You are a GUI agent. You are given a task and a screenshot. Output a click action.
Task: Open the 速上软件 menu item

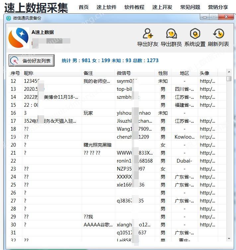[x=107, y=7]
